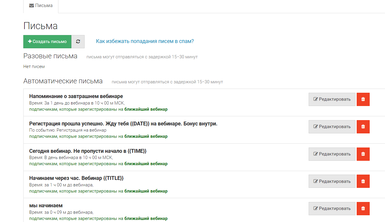
Task: Delete the 'мы начинаем' letter
Action: (363, 208)
